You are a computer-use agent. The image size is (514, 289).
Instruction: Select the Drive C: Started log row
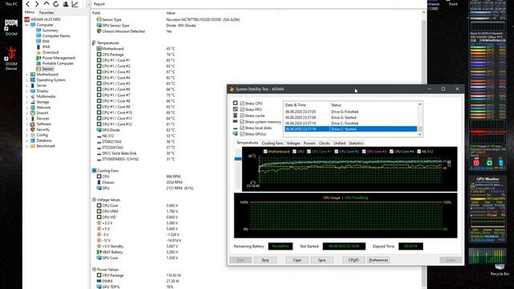pos(351,129)
